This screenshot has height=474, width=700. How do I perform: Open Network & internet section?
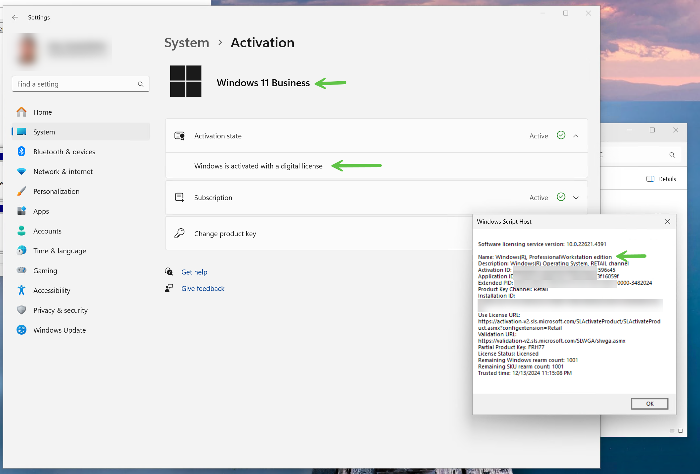(63, 171)
